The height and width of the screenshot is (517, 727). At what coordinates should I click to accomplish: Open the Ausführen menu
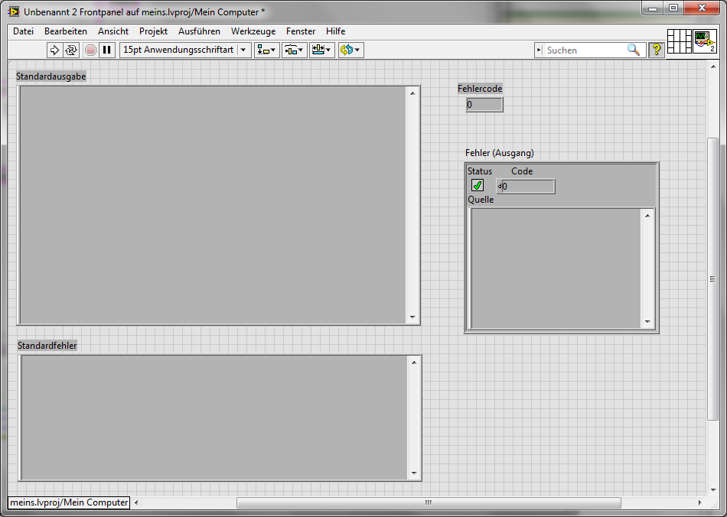pyautogui.click(x=199, y=31)
